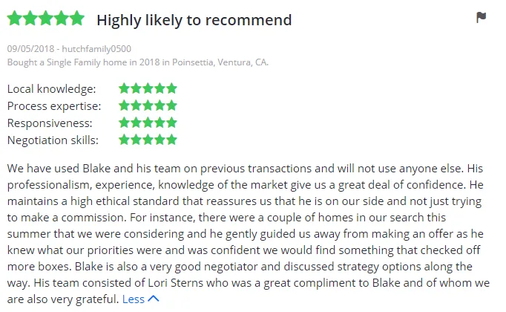
Task: Open the hutchfamily0500 reviewer name
Action: point(96,49)
